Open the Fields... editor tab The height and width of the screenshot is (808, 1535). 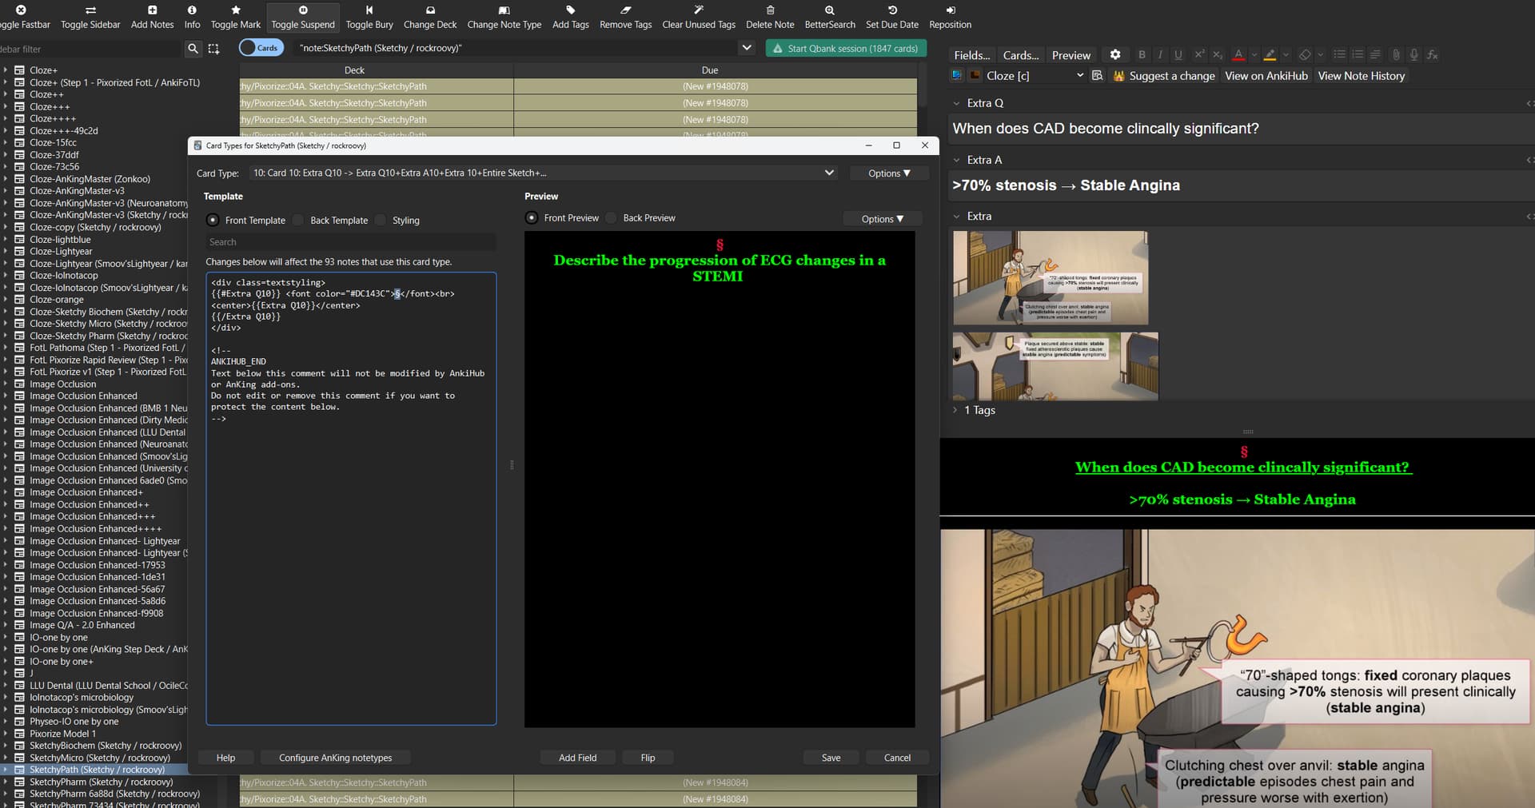pos(971,55)
